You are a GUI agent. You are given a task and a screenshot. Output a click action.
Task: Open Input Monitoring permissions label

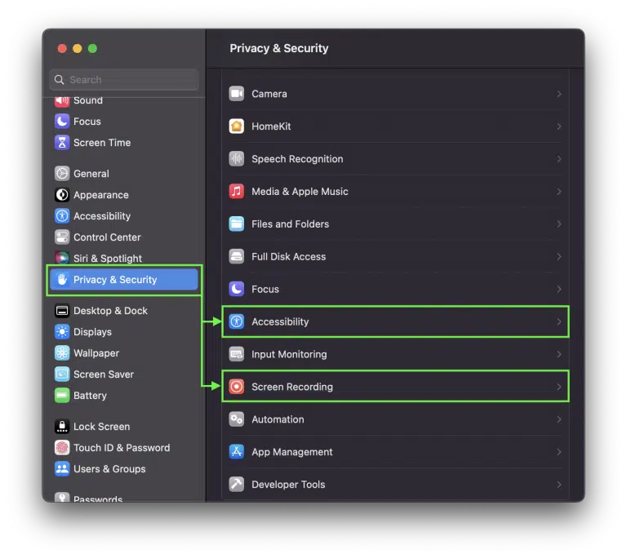click(289, 354)
